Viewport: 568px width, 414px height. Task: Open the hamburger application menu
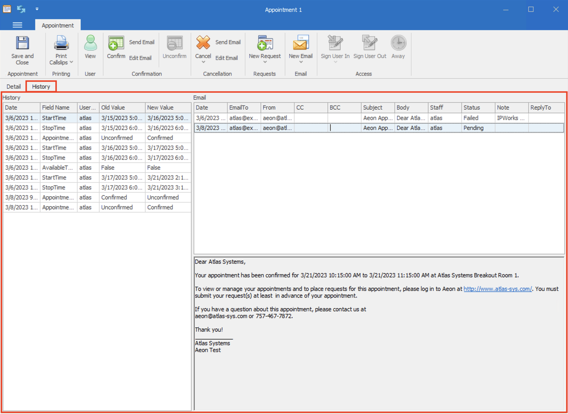pos(17,25)
